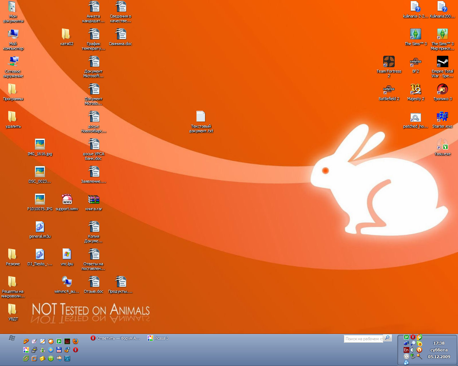Click the Team Fortress 2 shortcut
This screenshot has width=458, height=366.
pos(389,66)
